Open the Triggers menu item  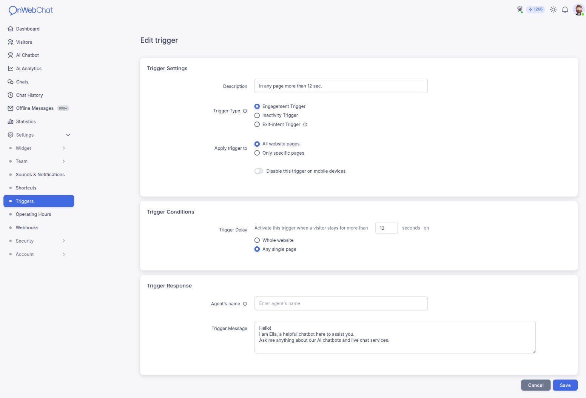[x=39, y=201]
